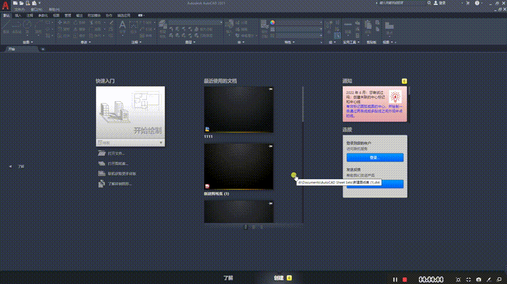The height and width of the screenshot is (284, 507).
Task: Switch to the 注释 ribbon tab
Action: (x=30, y=15)
